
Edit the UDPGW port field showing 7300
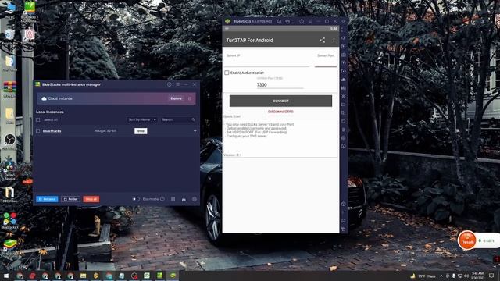(280, 85)
